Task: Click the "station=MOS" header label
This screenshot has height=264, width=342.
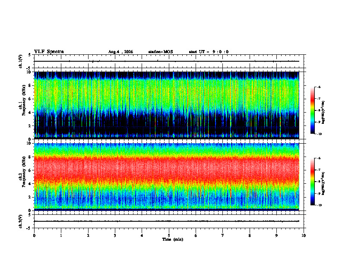Action: point(161,52)
